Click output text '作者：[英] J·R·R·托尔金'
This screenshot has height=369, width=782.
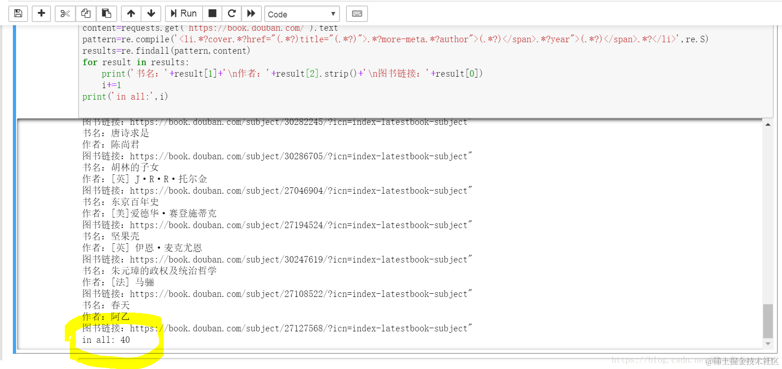click(x=145, y=179)
